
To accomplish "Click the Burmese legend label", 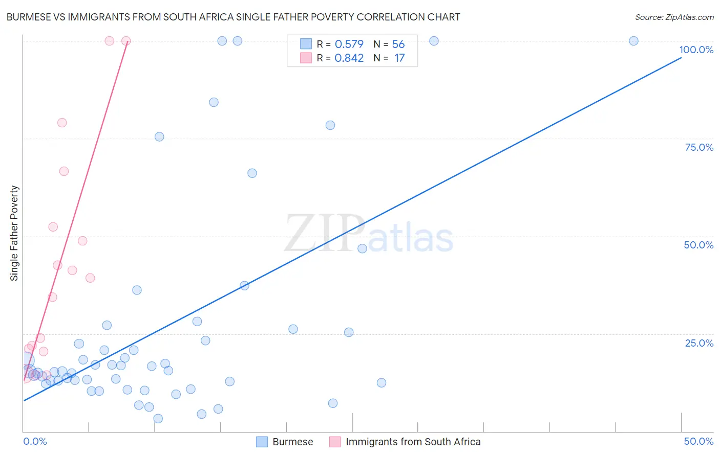I will 292,442.
